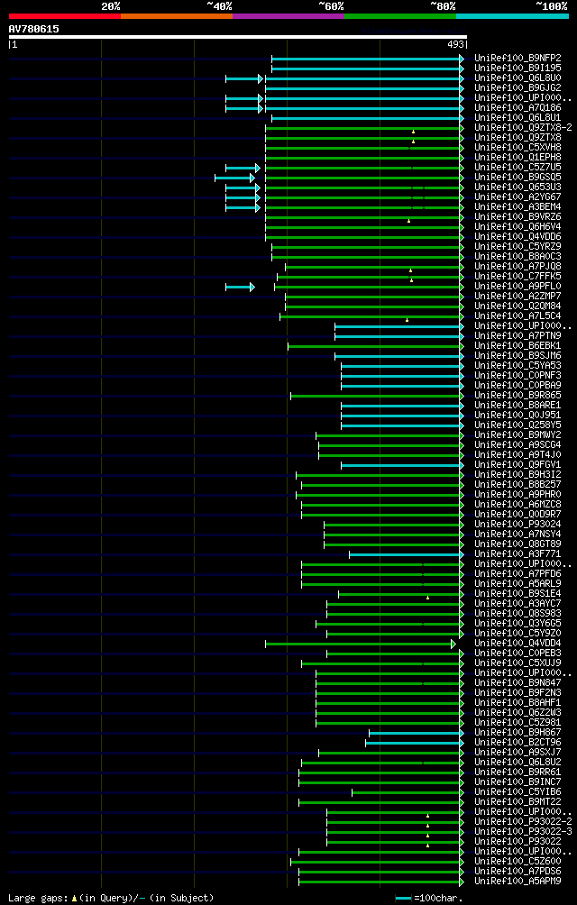
Task: Open hit UniRef100_Q6L8U0
Action: (517, 78)
